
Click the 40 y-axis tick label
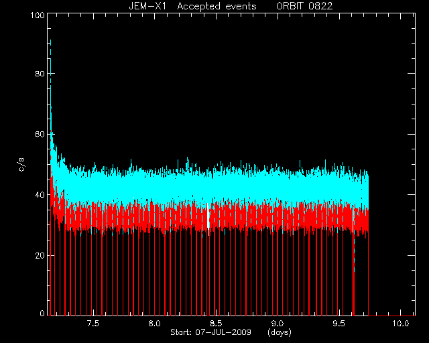[40, 195]
